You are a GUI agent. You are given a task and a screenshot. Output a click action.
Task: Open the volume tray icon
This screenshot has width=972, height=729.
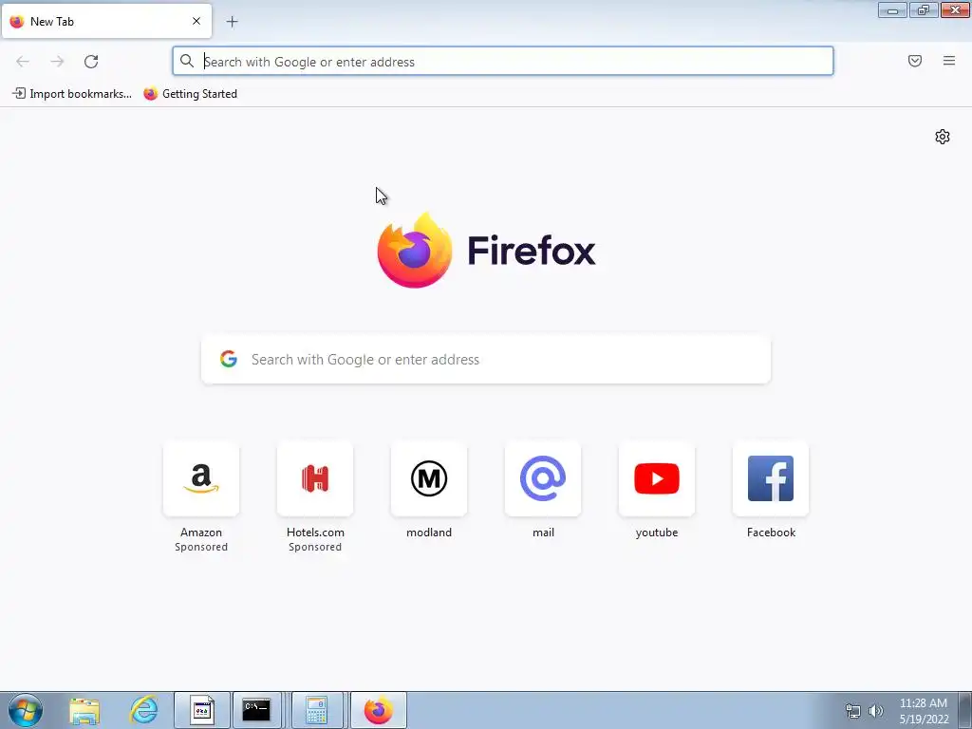tap(876, 711)
